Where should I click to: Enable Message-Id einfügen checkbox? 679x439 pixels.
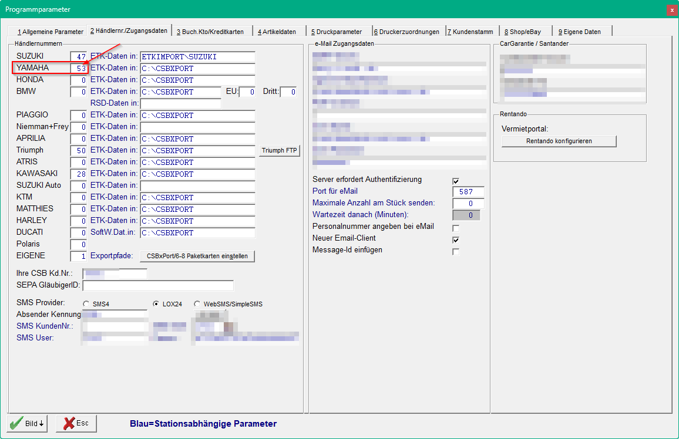click(x=456, y=251)
